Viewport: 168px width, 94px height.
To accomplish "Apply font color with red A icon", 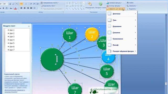I will coord(15,8).
